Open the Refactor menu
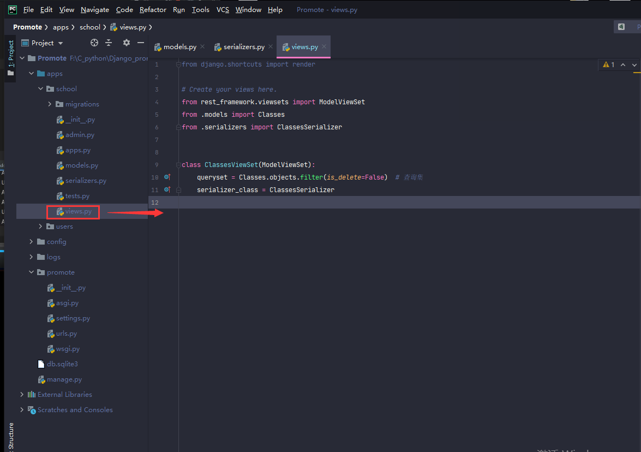The height and width of the screenshot is (452, 641). click(153, 9)
